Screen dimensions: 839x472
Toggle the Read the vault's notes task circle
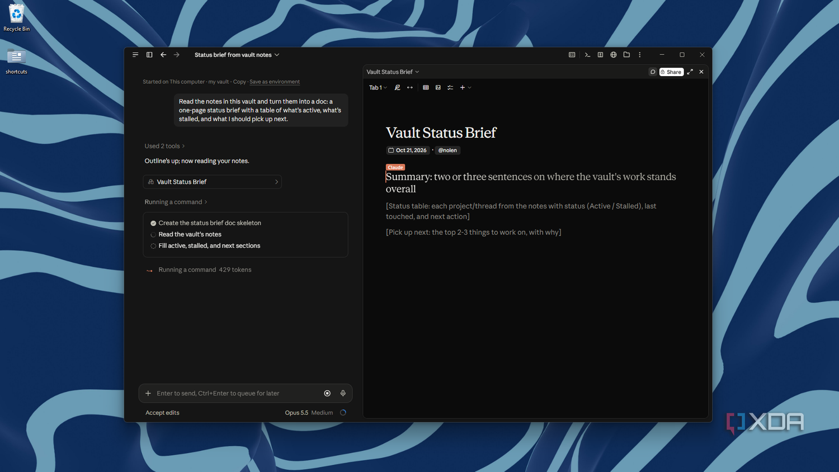[x=153, y=234]
